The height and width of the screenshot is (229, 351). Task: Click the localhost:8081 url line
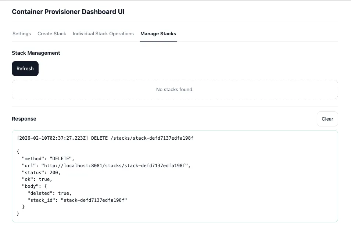coord(107,165)
